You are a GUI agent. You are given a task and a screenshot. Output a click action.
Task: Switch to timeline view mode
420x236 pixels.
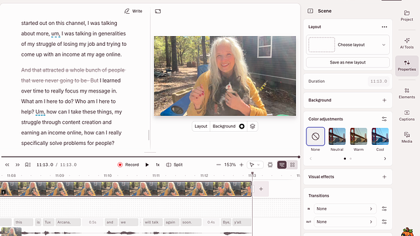point(282,165)
